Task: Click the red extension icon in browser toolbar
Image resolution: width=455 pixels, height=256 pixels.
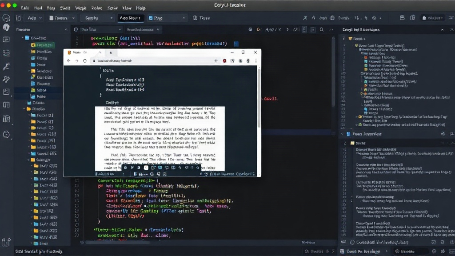Action: click(x=224, y=60)
